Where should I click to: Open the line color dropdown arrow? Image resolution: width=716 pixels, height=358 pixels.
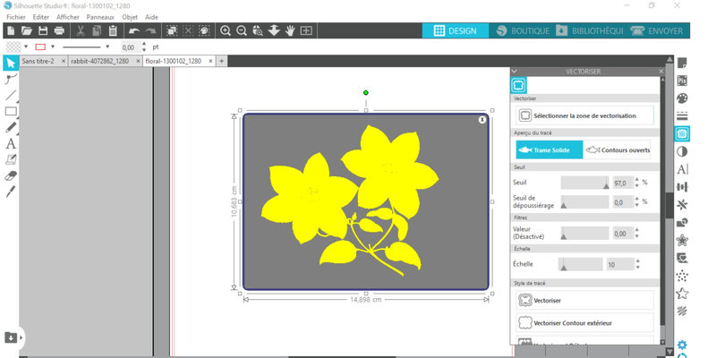53,47
